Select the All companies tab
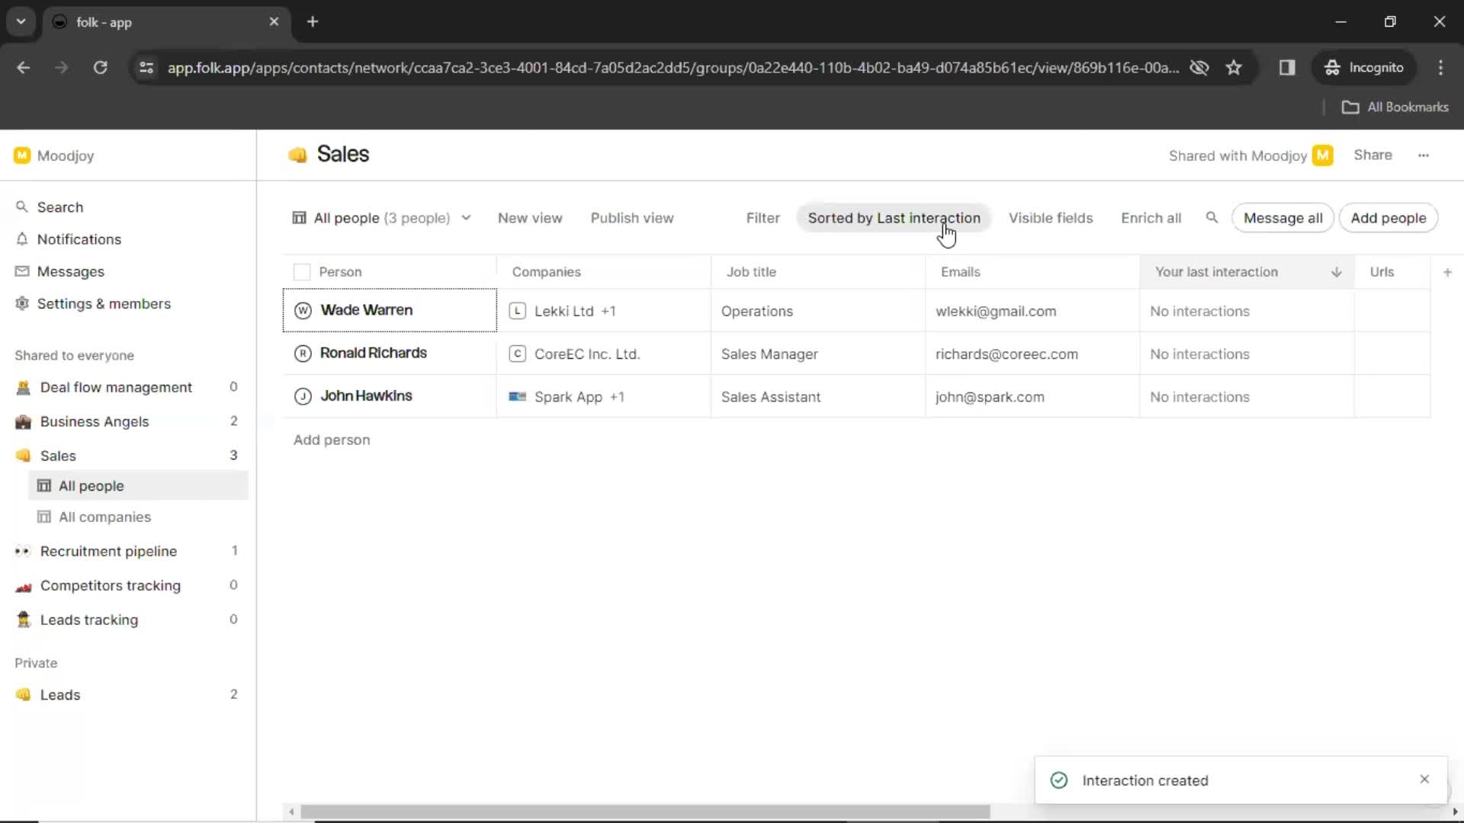 (104, 515)
